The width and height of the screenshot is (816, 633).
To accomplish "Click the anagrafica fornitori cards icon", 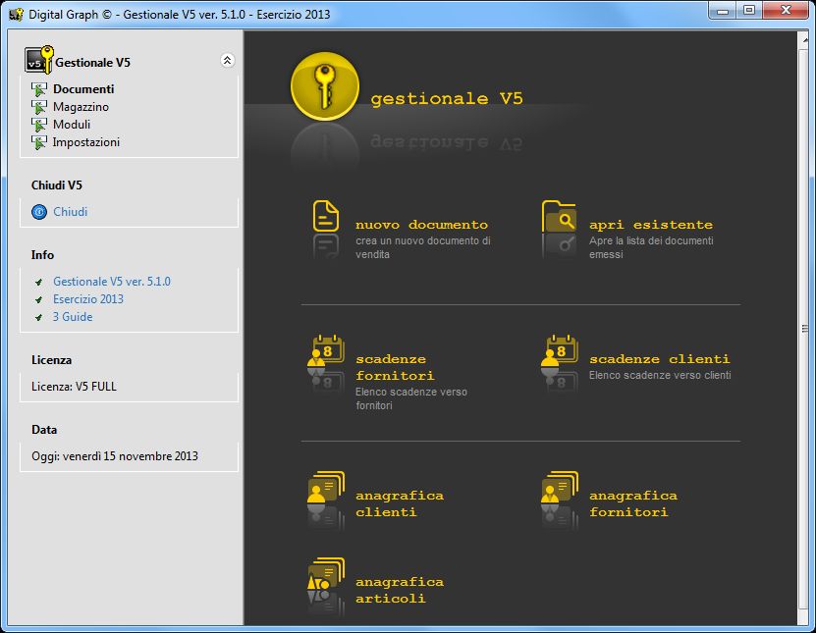I will tap(560, 487).
